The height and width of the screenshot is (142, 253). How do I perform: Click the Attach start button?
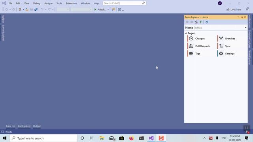click(x=100, y=9)
